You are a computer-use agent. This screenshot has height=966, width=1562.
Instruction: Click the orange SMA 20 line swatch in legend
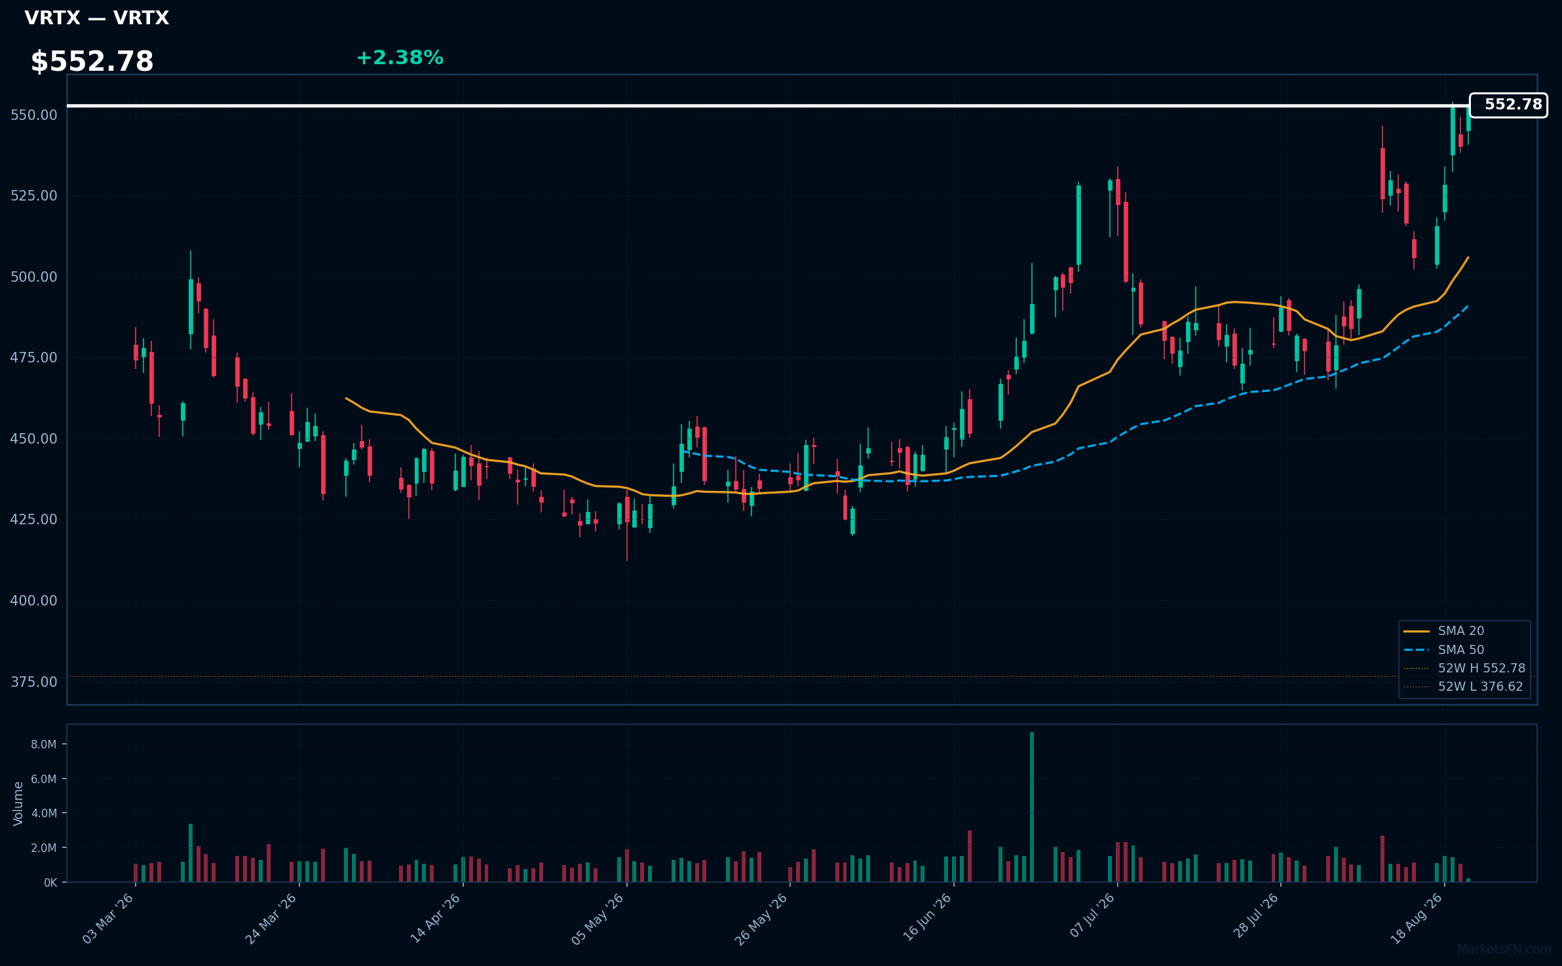(1416, 631)
